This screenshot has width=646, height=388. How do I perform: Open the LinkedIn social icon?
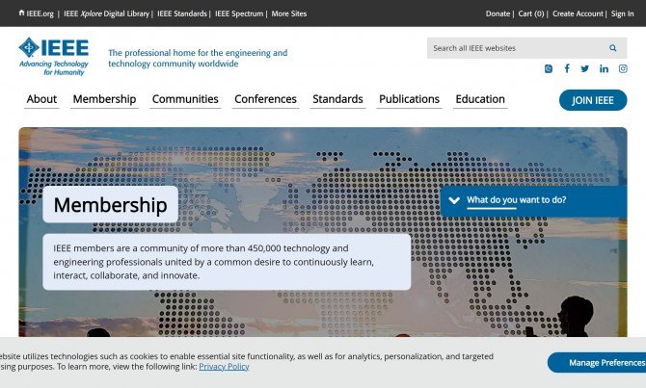click(604, 68)
